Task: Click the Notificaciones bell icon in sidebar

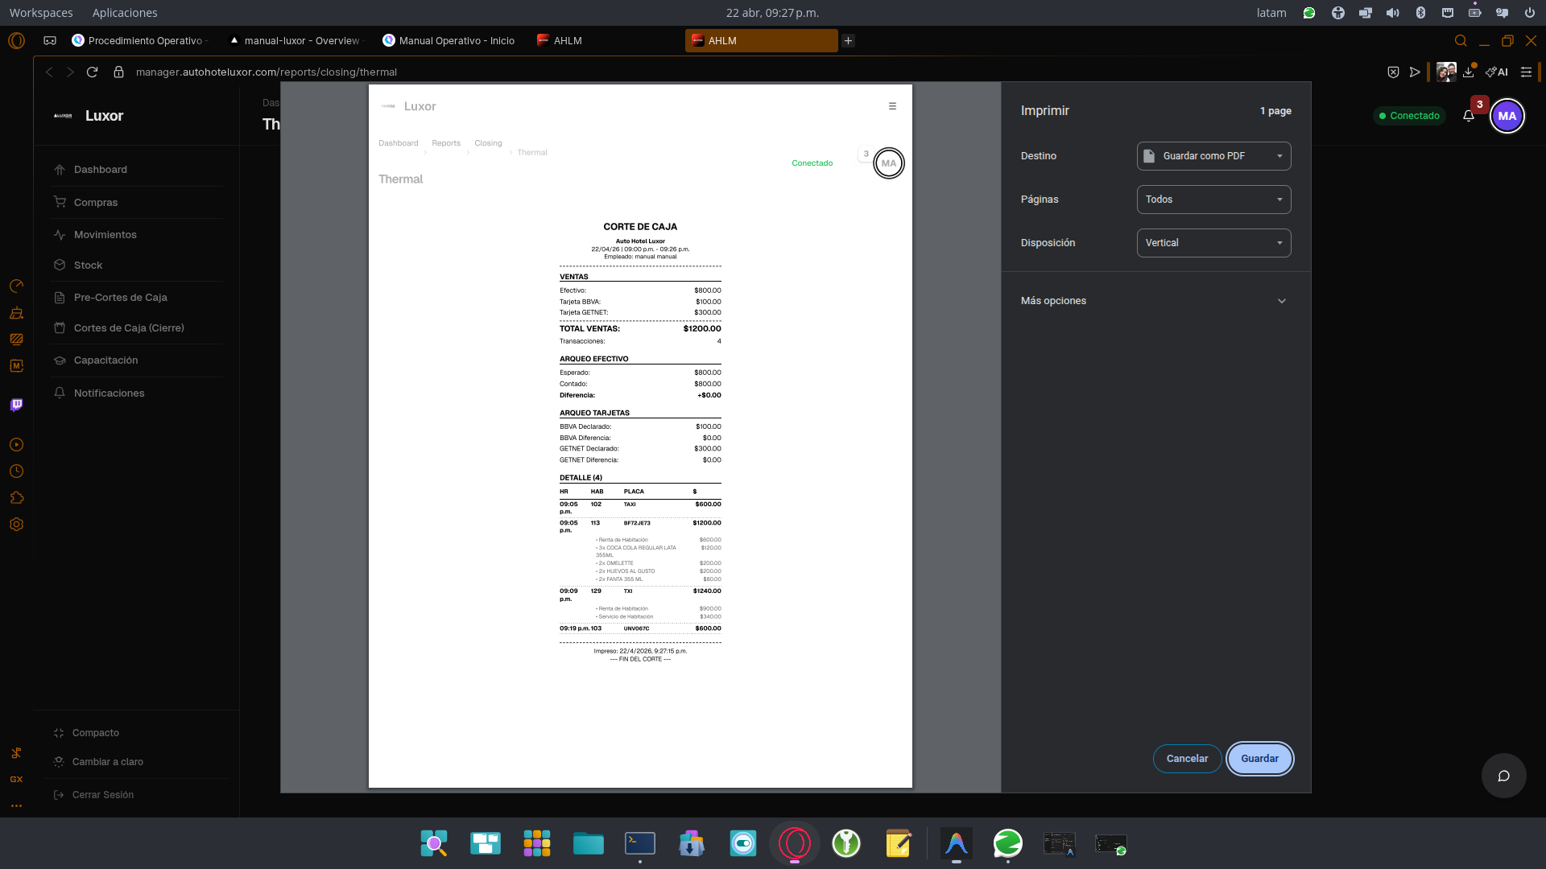Action: (60, 393)
